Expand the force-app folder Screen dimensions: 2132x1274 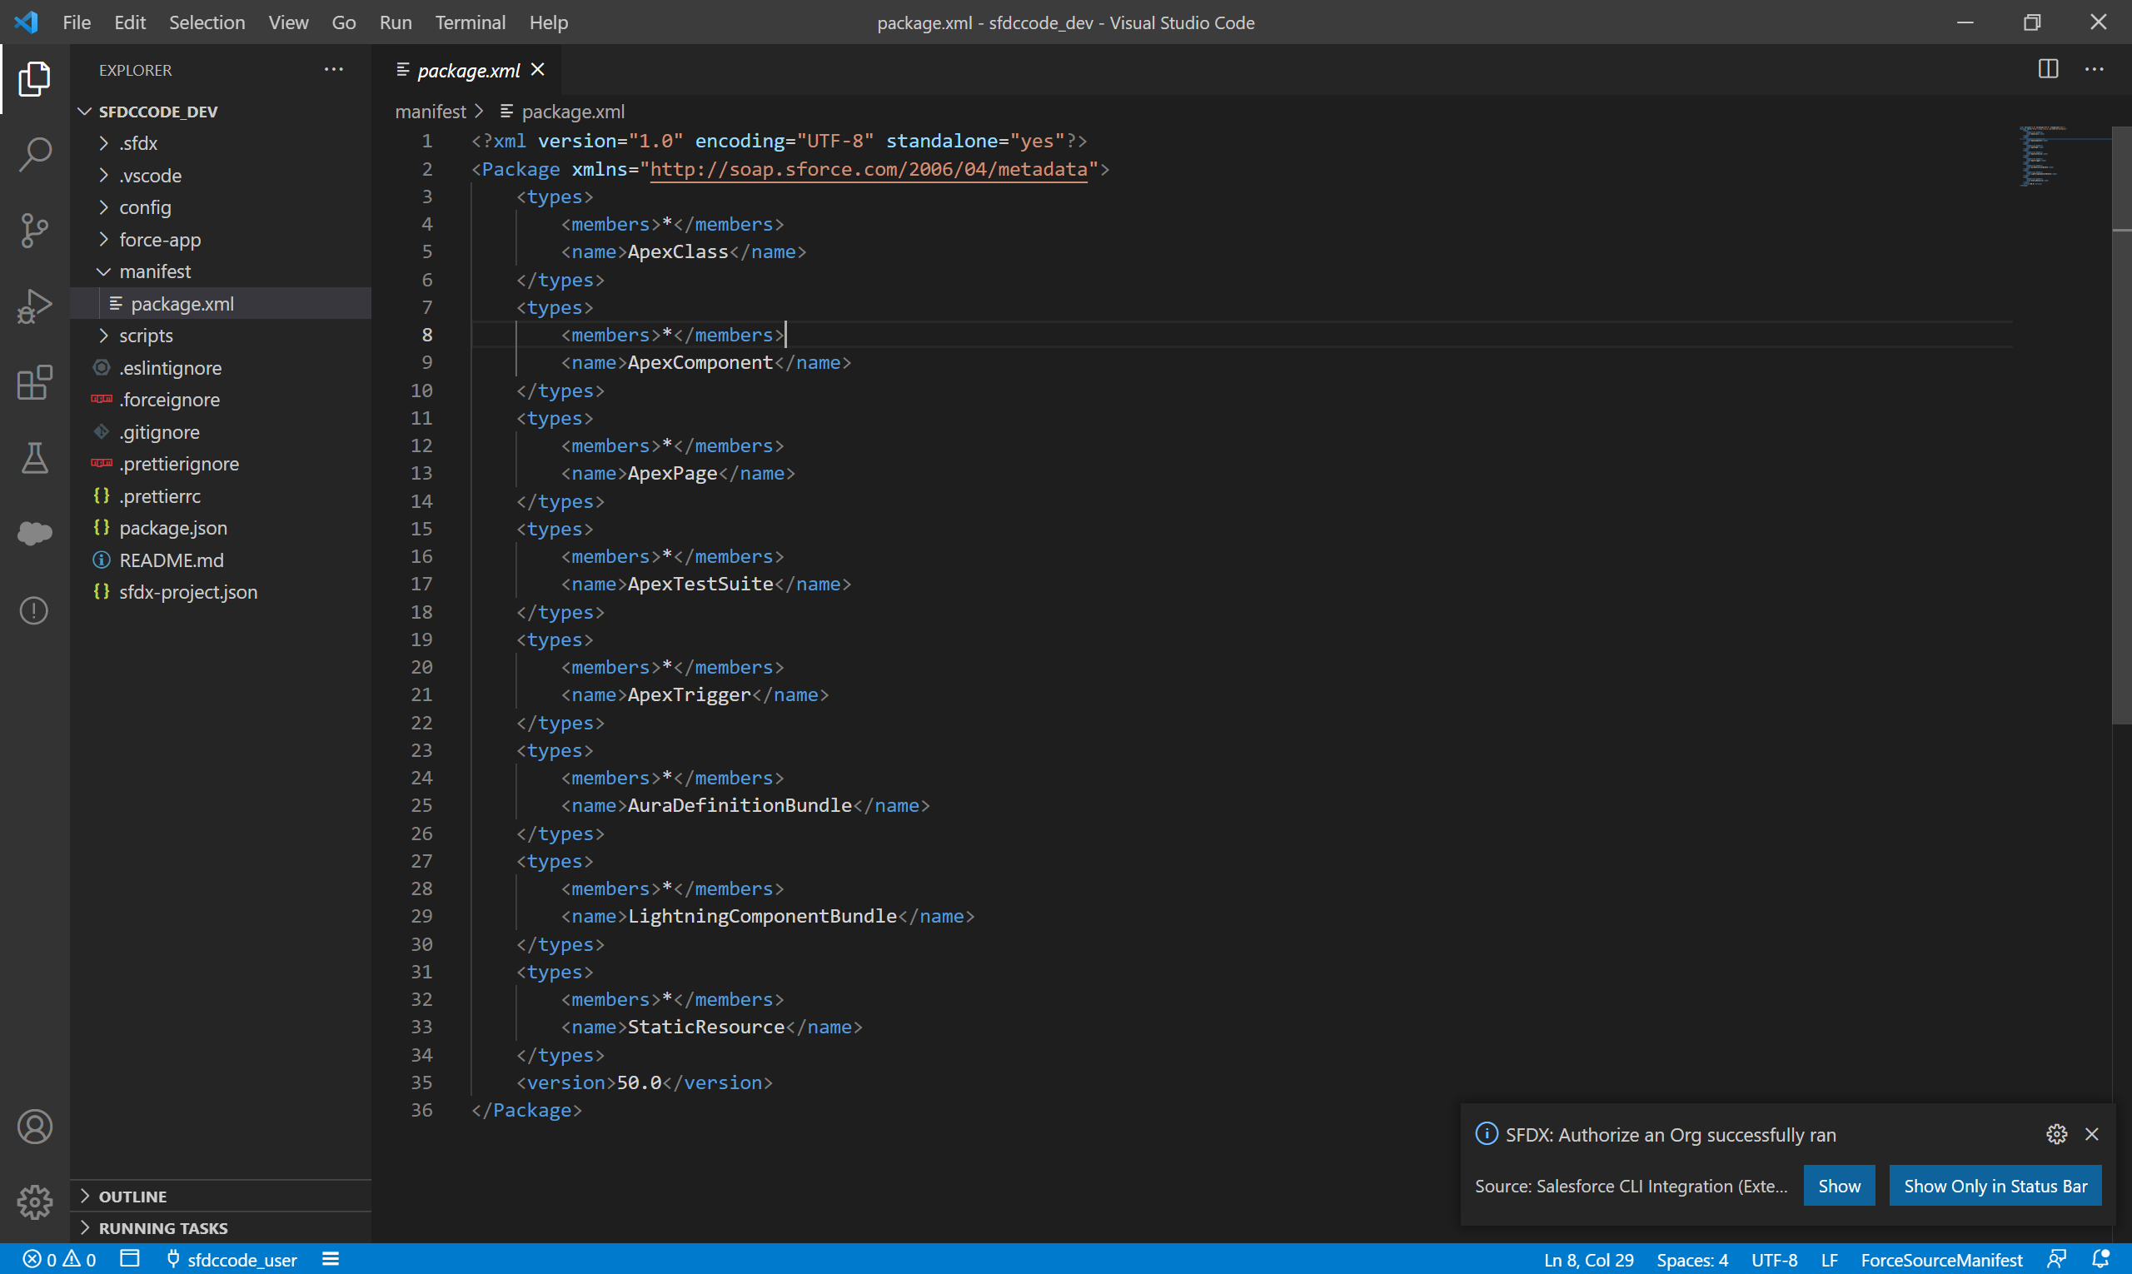point(160,240)
